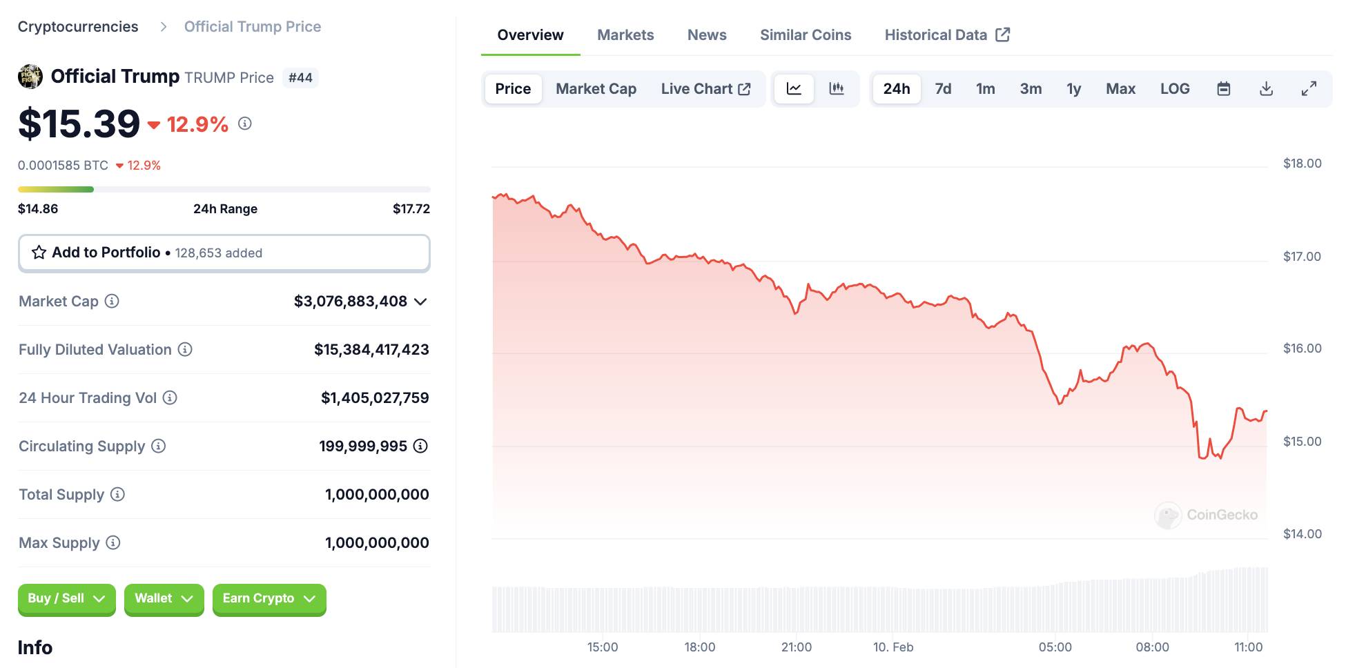Viewport: 1346px width, 668px height.
Task: Expand the chart to fullscreen icon
Action: click(x=1309, y=89)
